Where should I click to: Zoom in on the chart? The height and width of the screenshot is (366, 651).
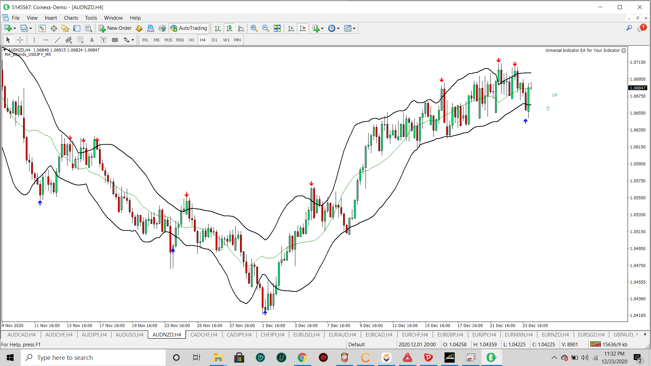click(x=254, y=28)
